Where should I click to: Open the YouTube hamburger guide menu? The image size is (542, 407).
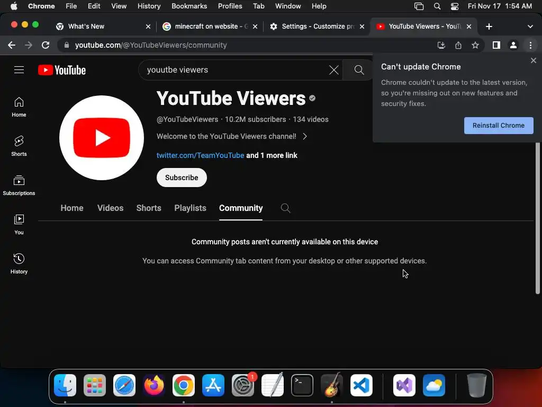click(x=19, y=70)
